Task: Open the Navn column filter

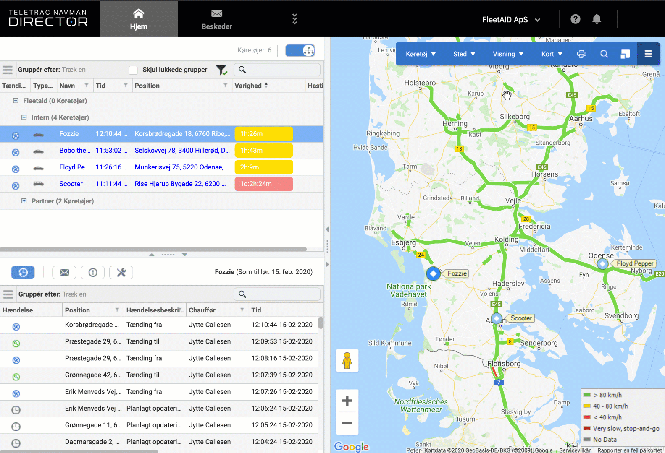Action: coord(87,85)
